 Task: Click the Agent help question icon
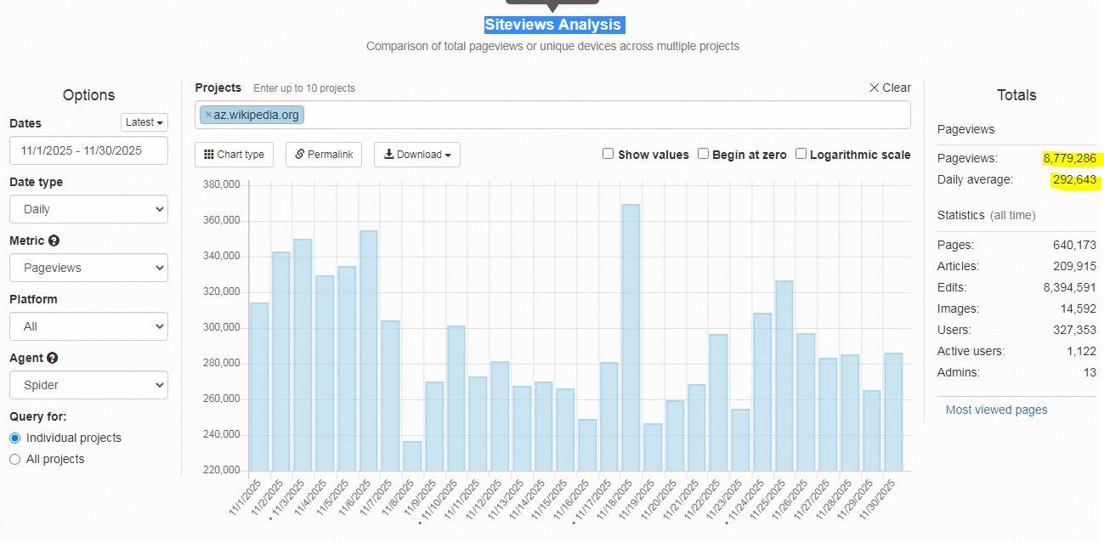pos(52,359)
